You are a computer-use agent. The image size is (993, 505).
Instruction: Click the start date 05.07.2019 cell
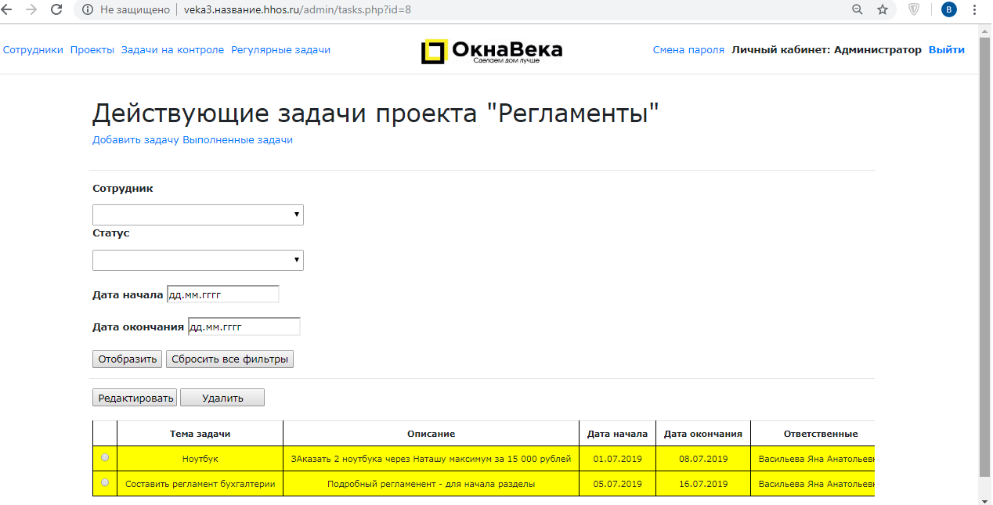pos(618,484)
